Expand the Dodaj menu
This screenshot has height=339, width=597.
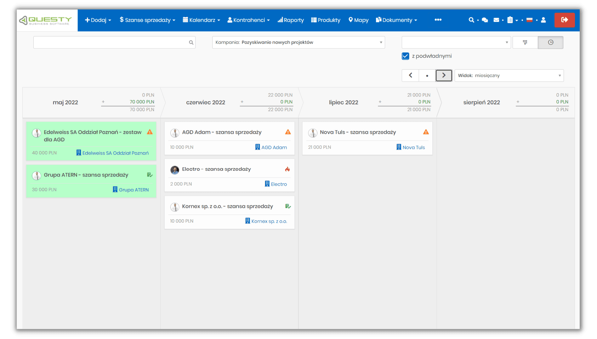click(98, 20)
